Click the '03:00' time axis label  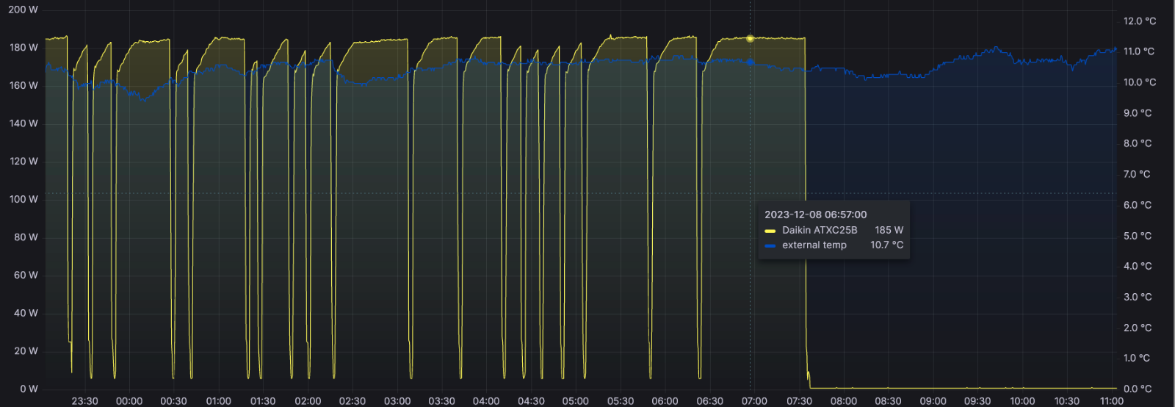397,401
